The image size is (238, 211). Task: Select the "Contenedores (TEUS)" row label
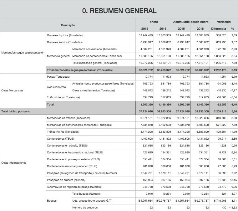(x=60, y=139)
